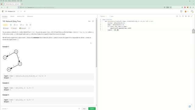Click the bookmark icon in editor toolbar
Image resolution: width=195 pixels, height=110 pixels.
pyautogui.click(x=177, y=16)
